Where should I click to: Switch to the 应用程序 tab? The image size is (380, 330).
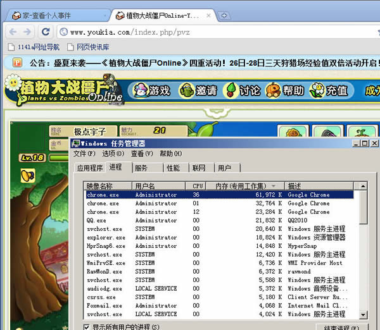click(90, 168)
